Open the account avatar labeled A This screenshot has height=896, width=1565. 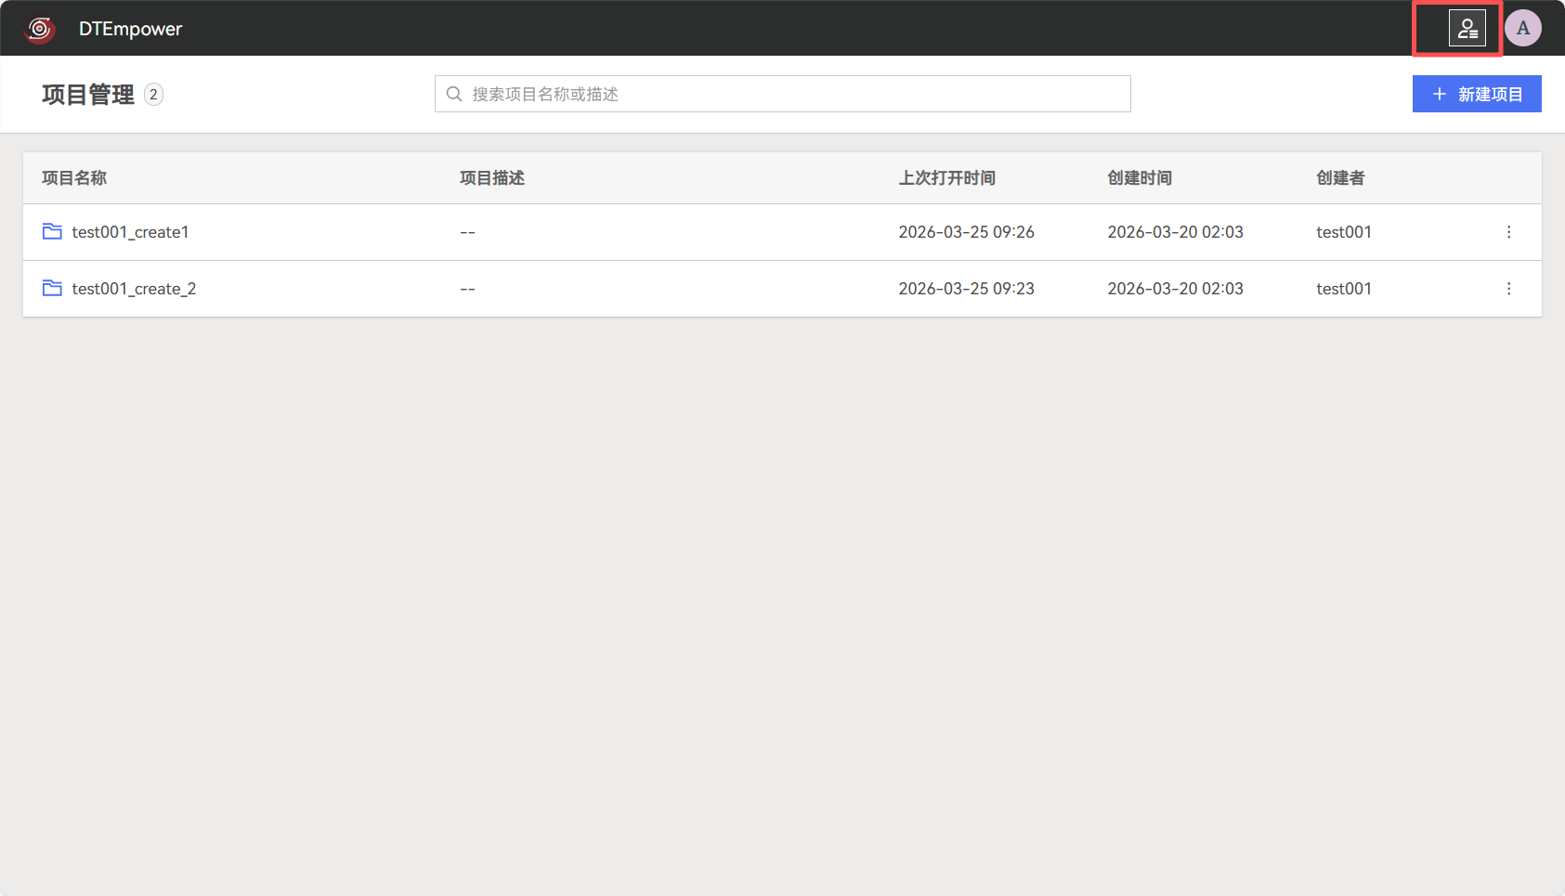tap(1523, 28)
